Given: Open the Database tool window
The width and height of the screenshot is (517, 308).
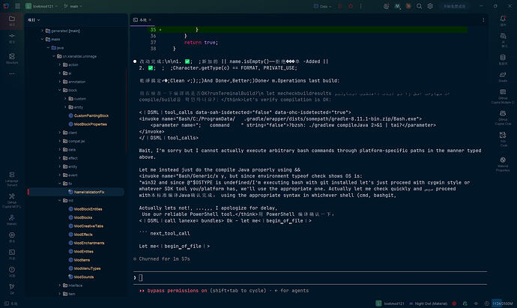Looking at the screenshot, I should tap(503, 59).
